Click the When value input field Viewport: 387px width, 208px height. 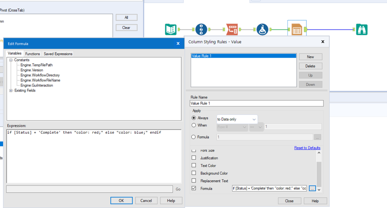(x=293, y=127)
